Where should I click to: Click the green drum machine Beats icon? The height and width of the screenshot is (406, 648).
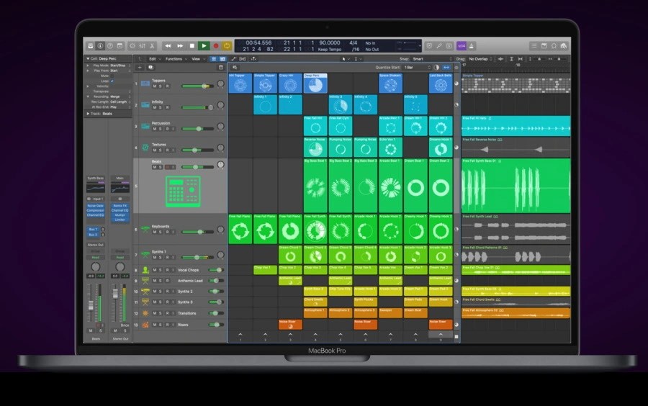[183, 191]
